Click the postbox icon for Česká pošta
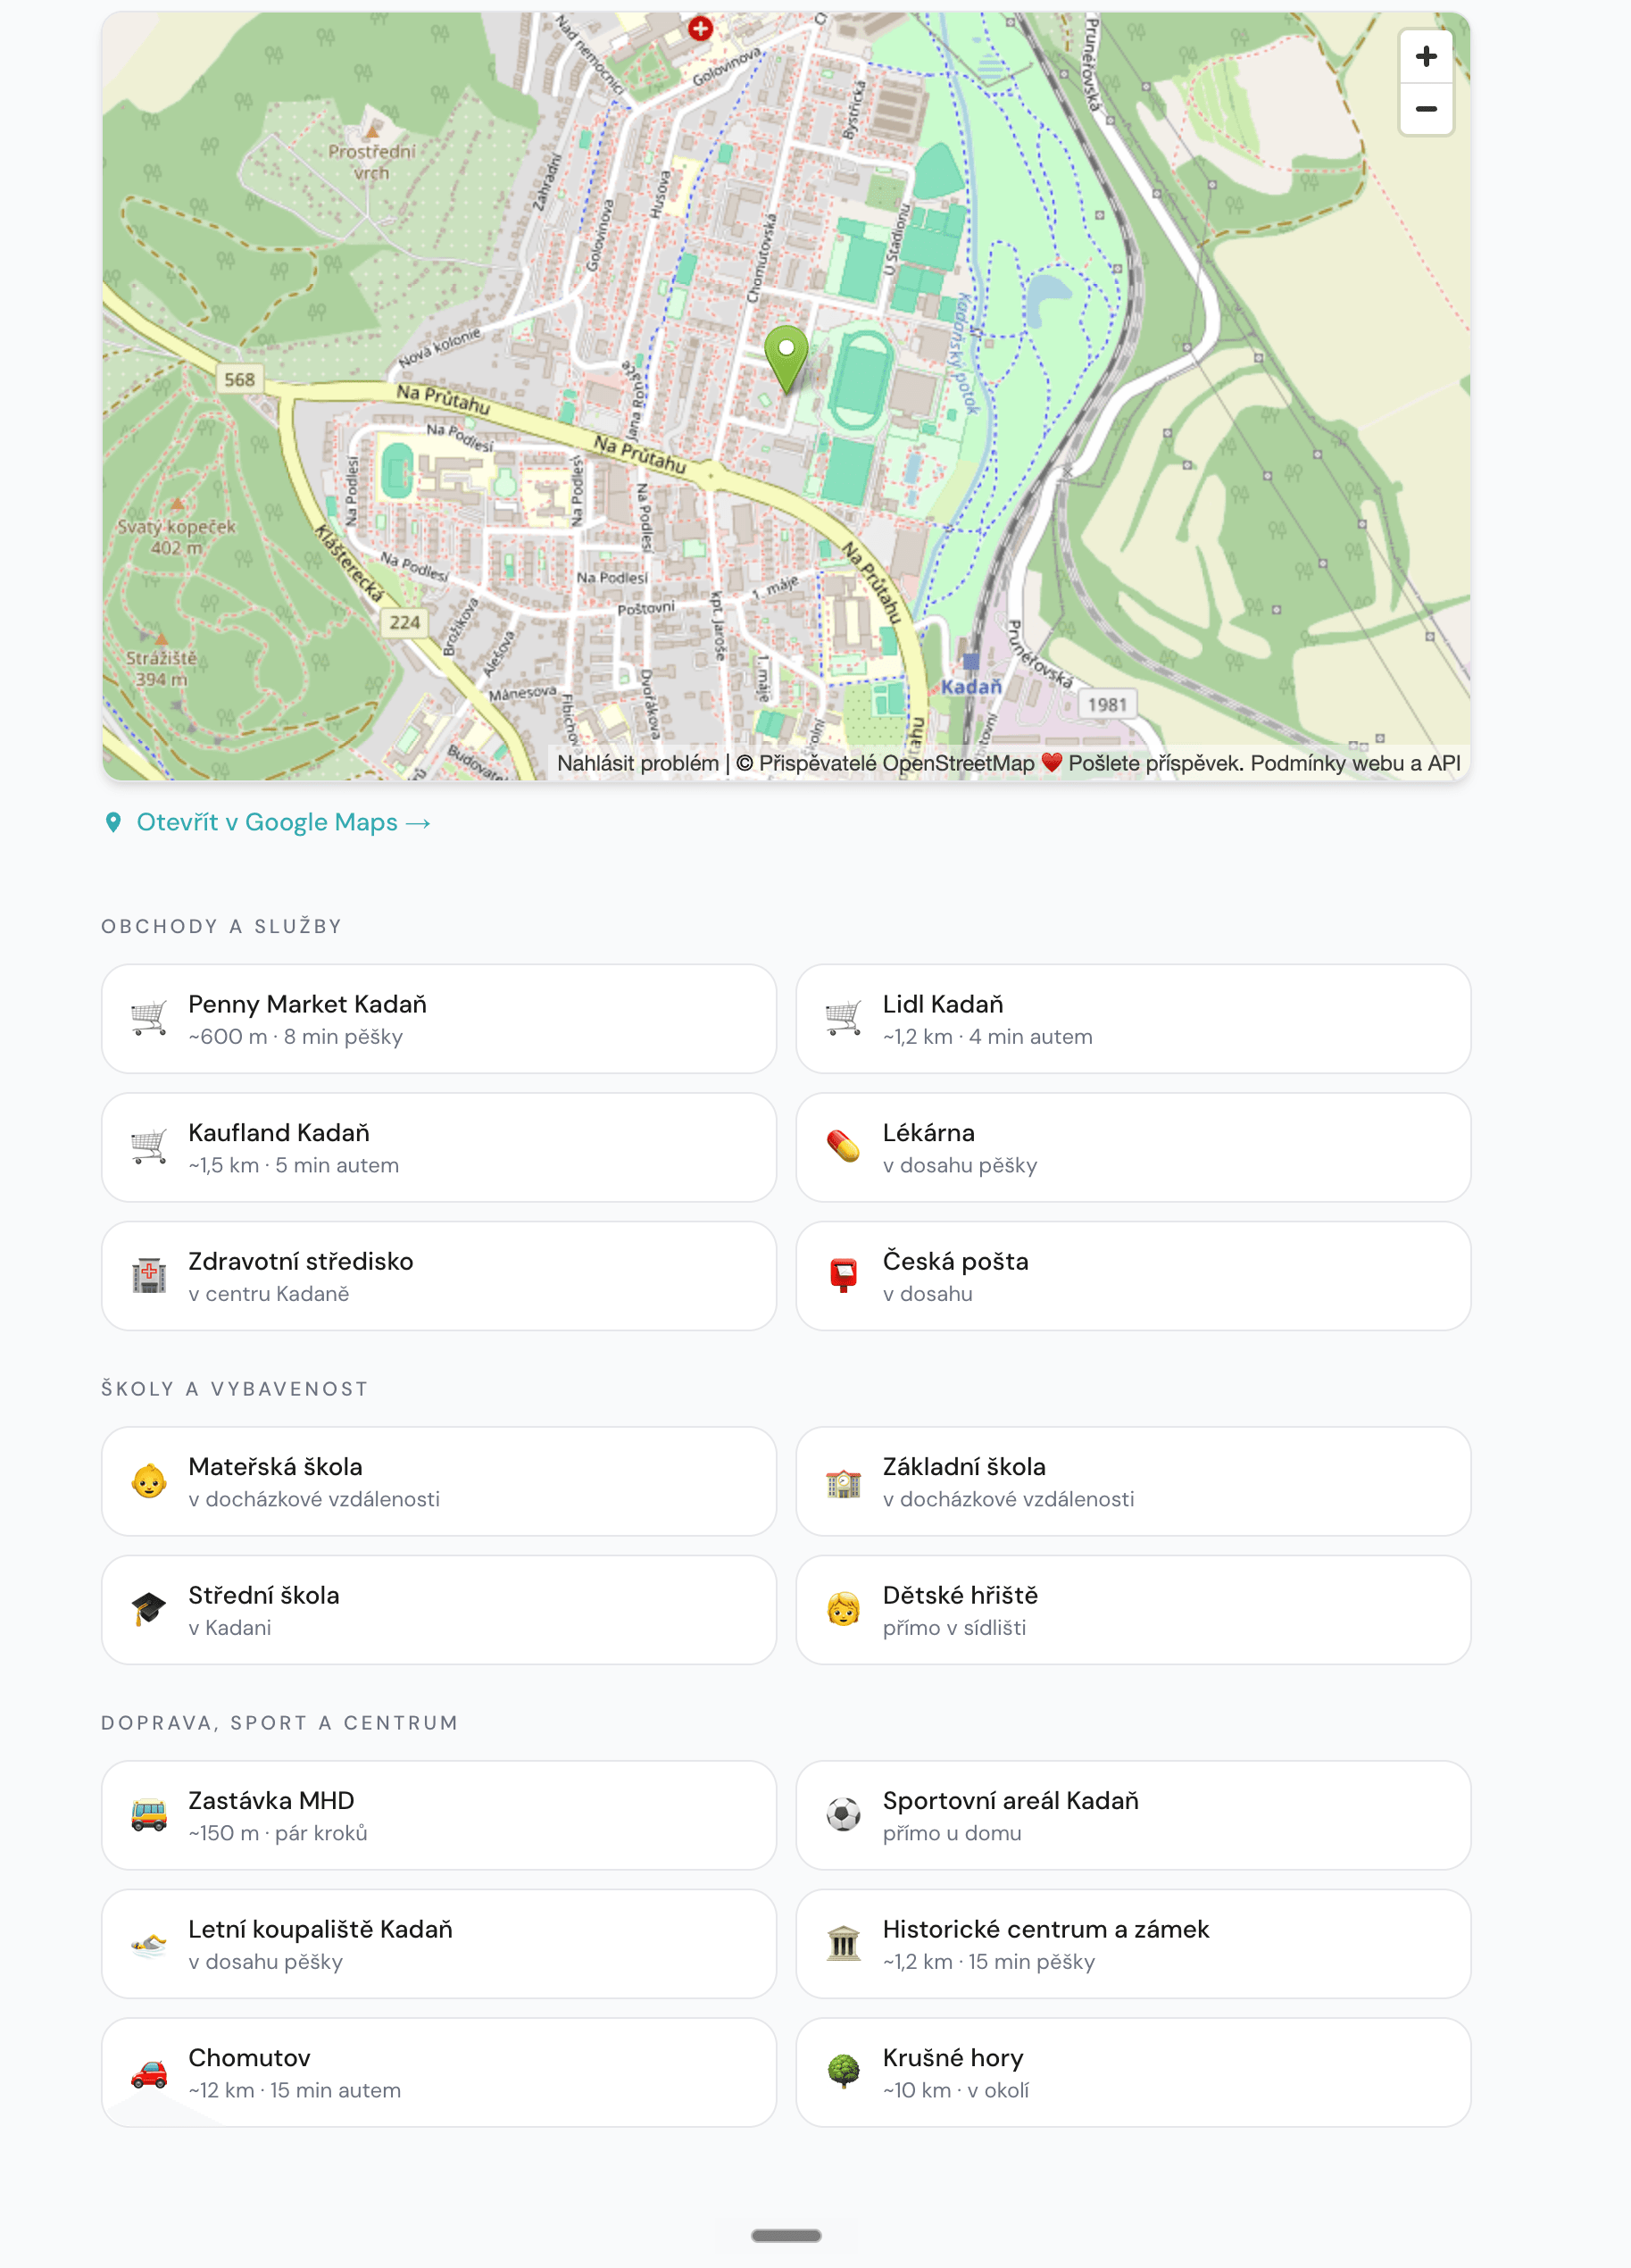 [843, 1276]
